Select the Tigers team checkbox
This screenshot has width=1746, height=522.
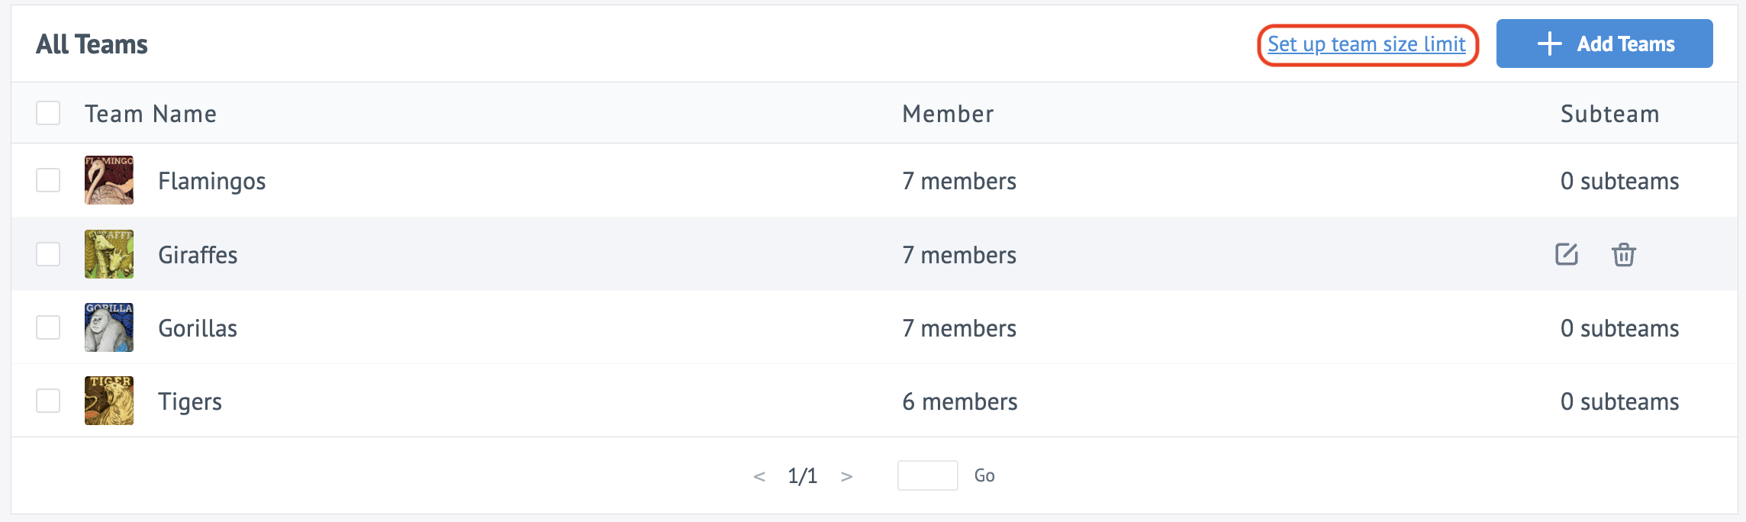click(x=48, y=401)
